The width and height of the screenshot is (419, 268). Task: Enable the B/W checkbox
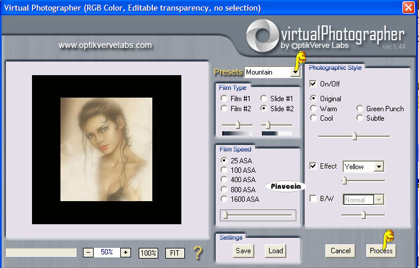(313, 198)
